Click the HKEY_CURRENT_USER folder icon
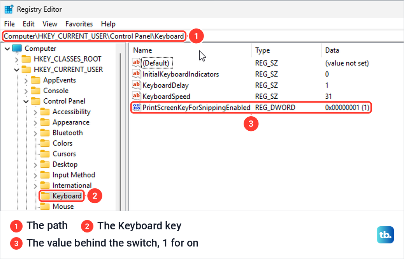Image resolution: width=404 pixels, height=259 pixels. point(26,69)
